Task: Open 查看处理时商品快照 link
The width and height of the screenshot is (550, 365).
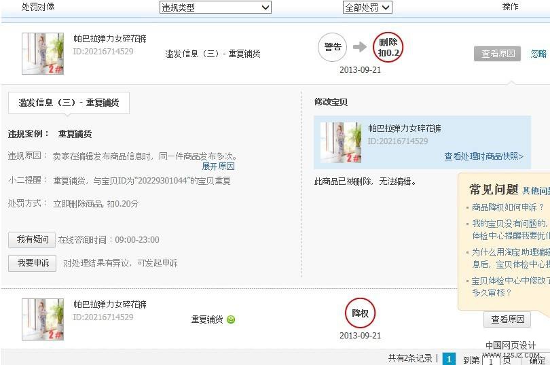Action: pyautogui.click(x=483, y=156)
